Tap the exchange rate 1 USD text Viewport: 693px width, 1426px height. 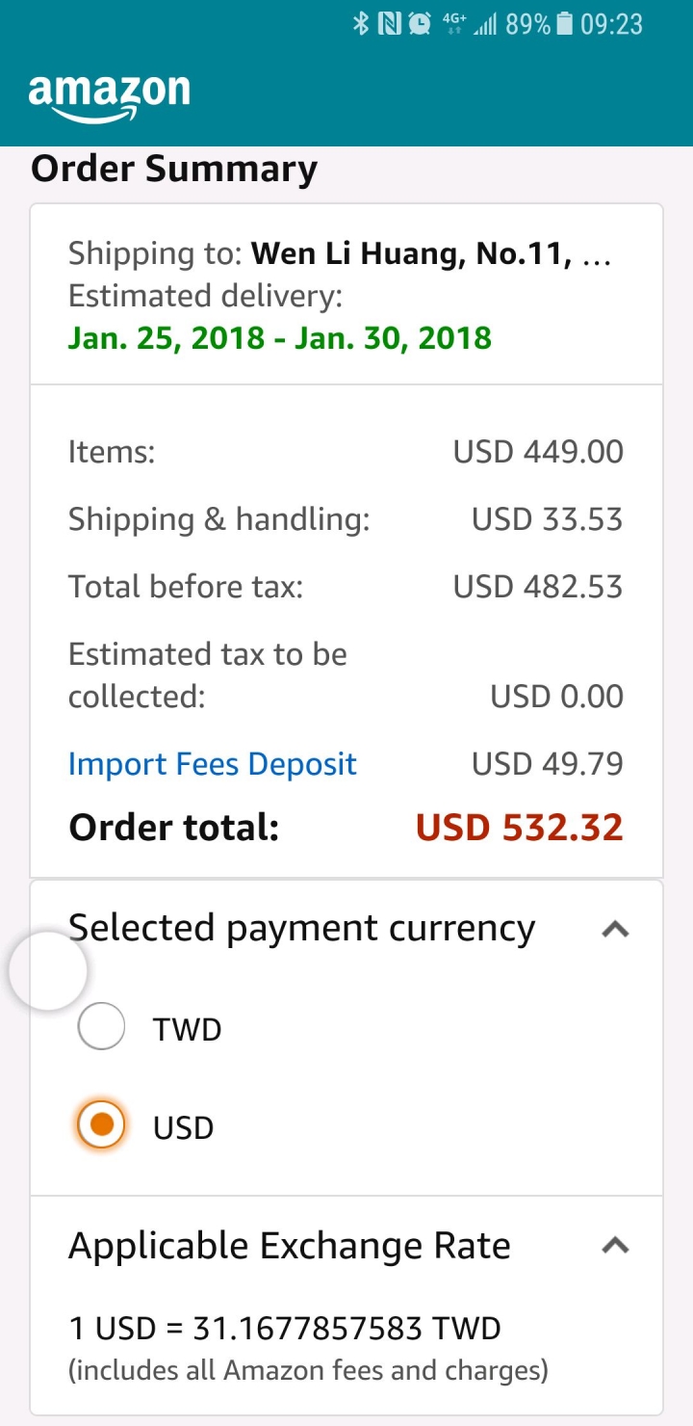285,1329
